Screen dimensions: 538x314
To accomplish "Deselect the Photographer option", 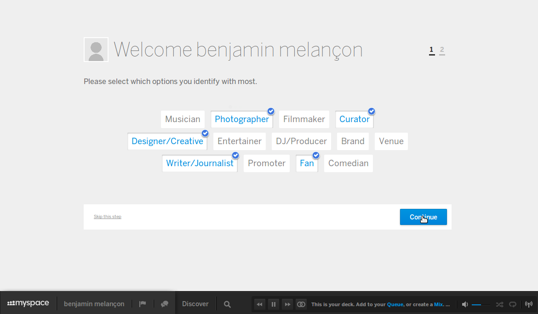I will (242, 119).
